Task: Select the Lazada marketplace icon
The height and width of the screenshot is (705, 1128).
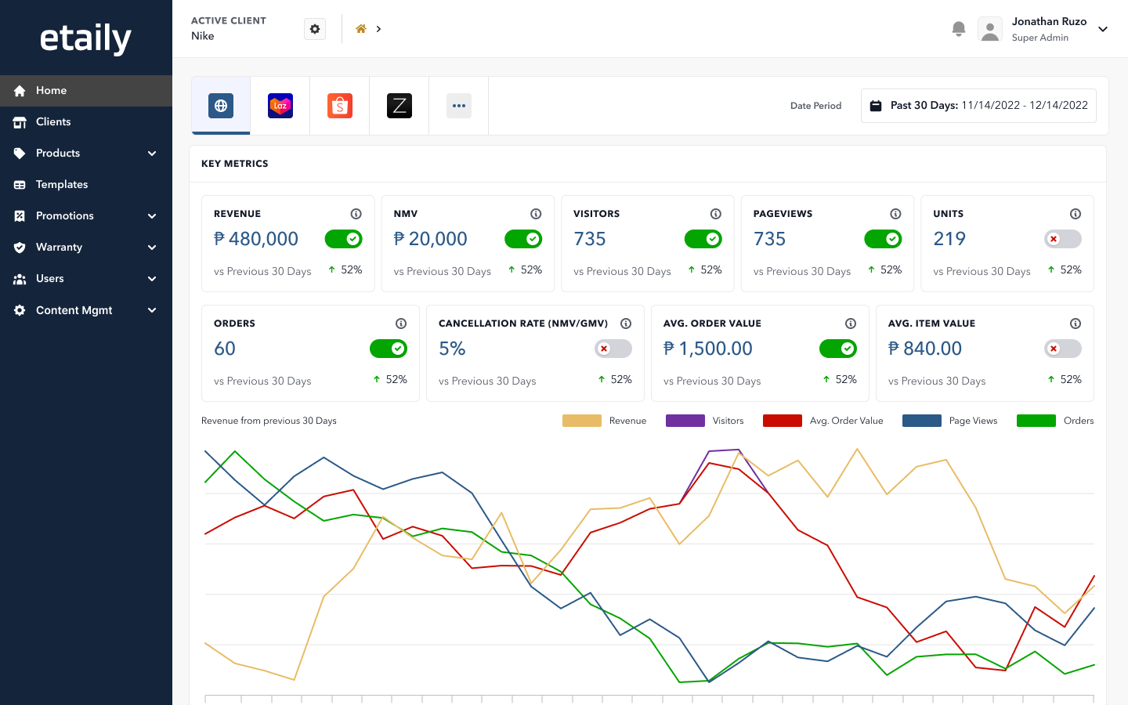Action: tap(280, 106)
